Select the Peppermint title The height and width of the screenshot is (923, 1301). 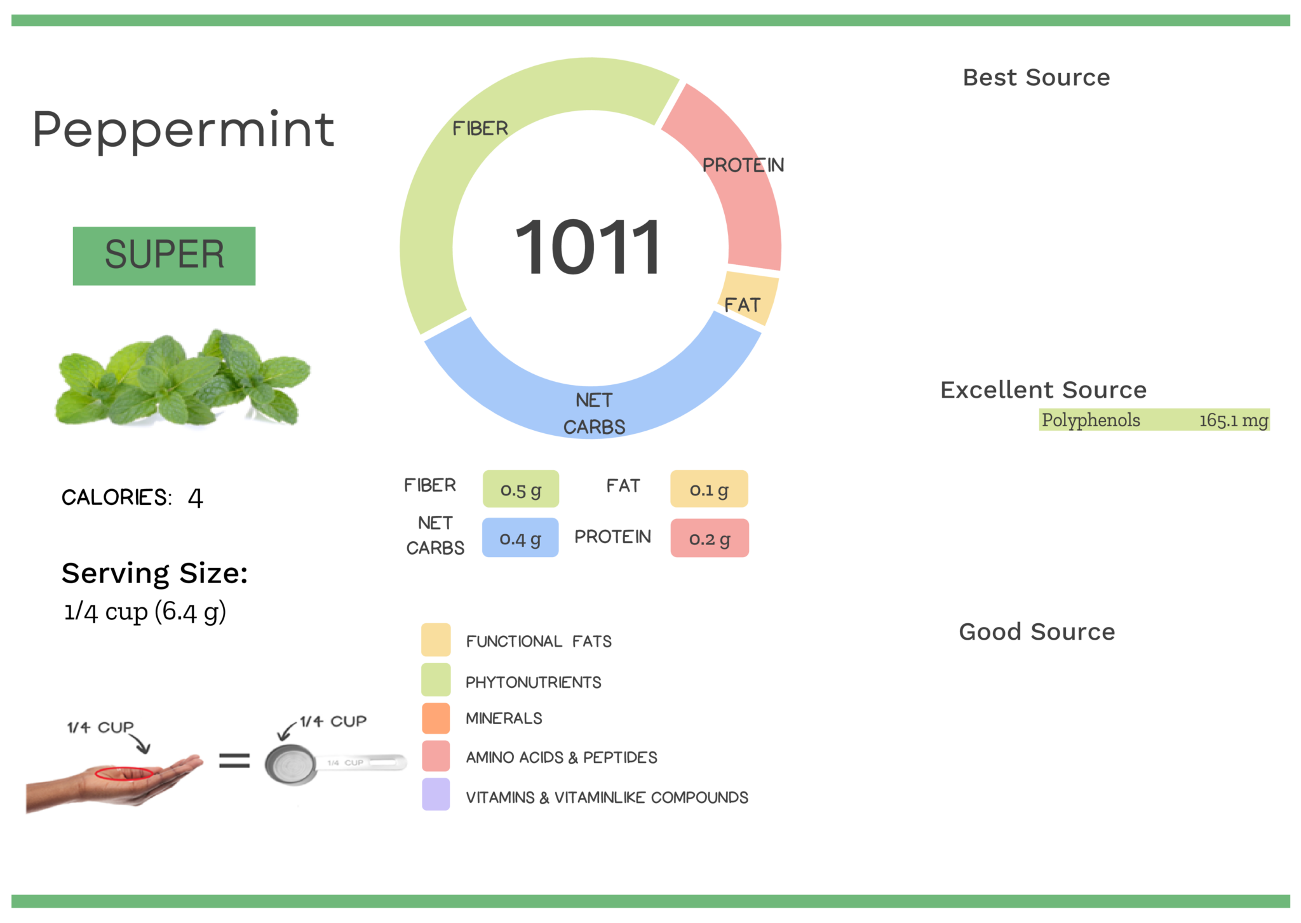[x=185, y=130]
